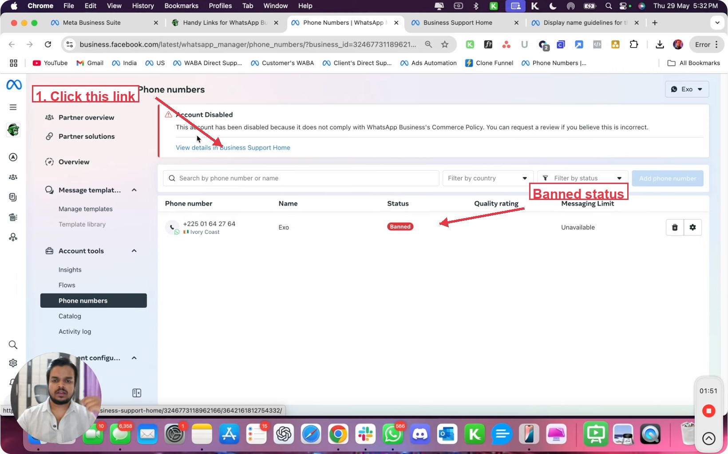The image size is (728, 454).
Task: Open WhatsApp from the dock
Action: (x=393, y=434)
